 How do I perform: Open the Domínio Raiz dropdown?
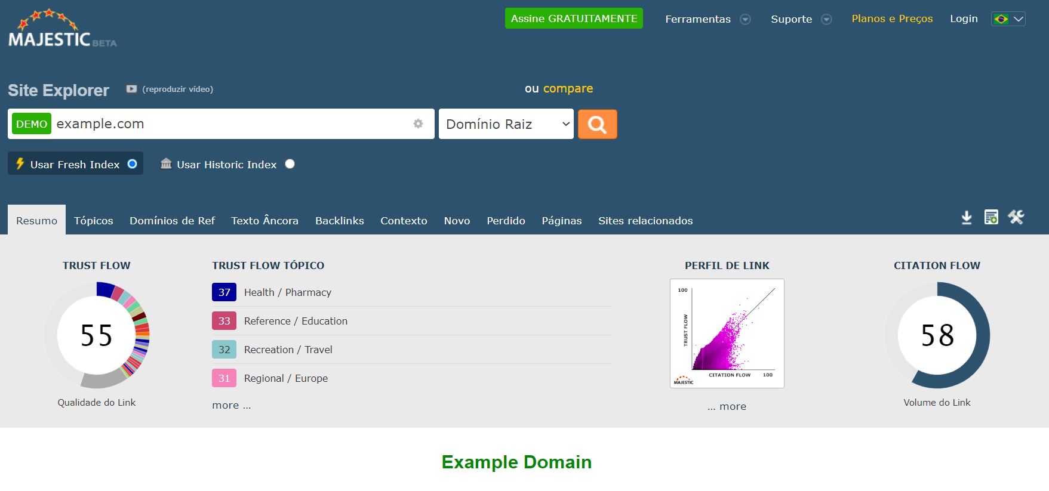pyautogui.click(x=506, y=124)
